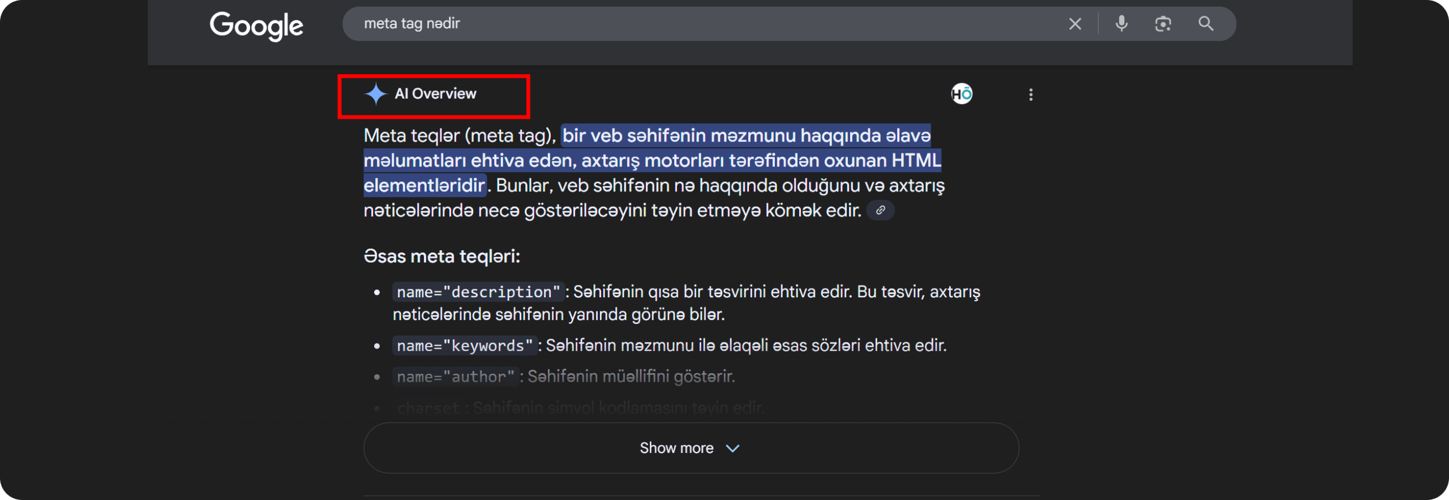Click the 'Meta teqlər (meta tag),' text
The width and height of the screenshot is (1449, 500).
click(460, 136)
